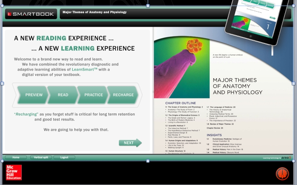This screenshot has width=297, height=185.
Task: Click the caption A new life begins
Action: tap(227, 56)
